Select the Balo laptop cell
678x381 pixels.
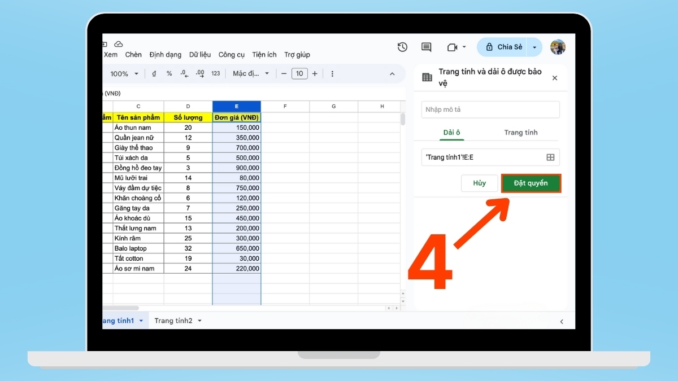point(138,248)
